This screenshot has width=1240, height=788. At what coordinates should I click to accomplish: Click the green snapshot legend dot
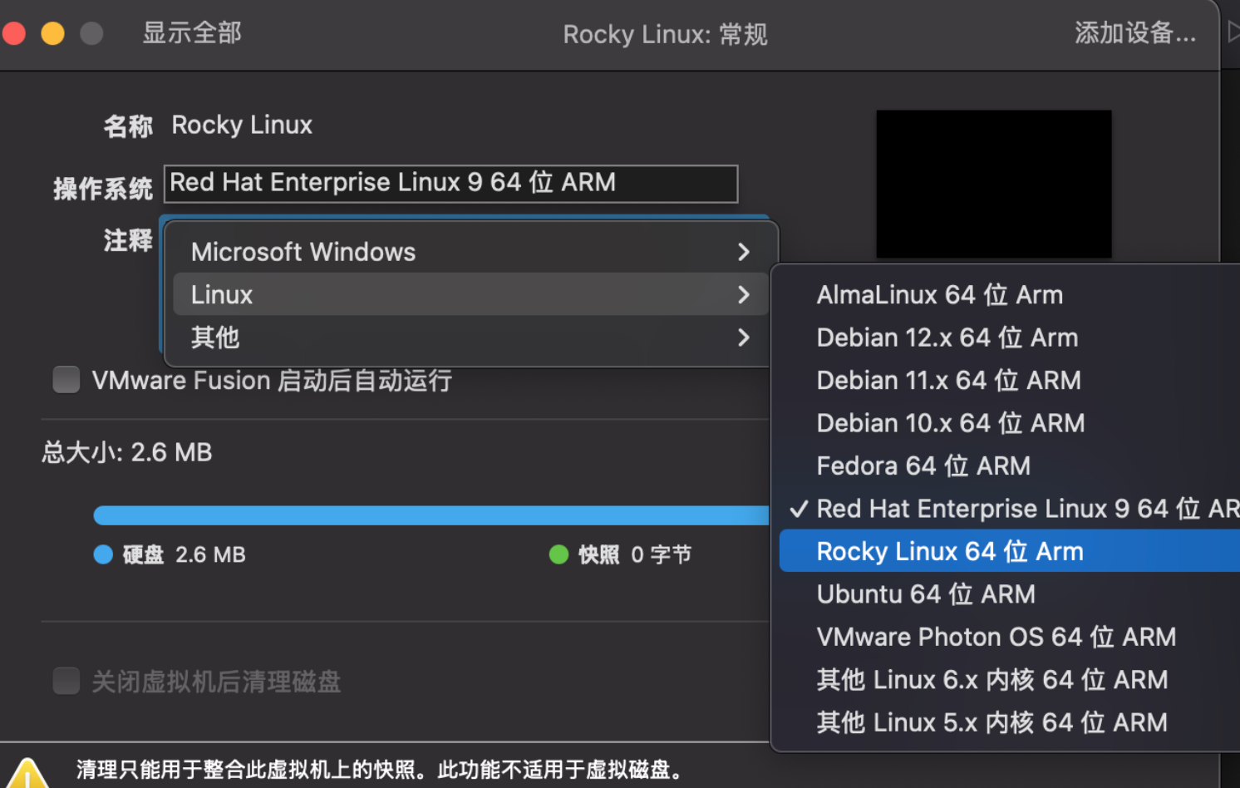pos(558,554)
